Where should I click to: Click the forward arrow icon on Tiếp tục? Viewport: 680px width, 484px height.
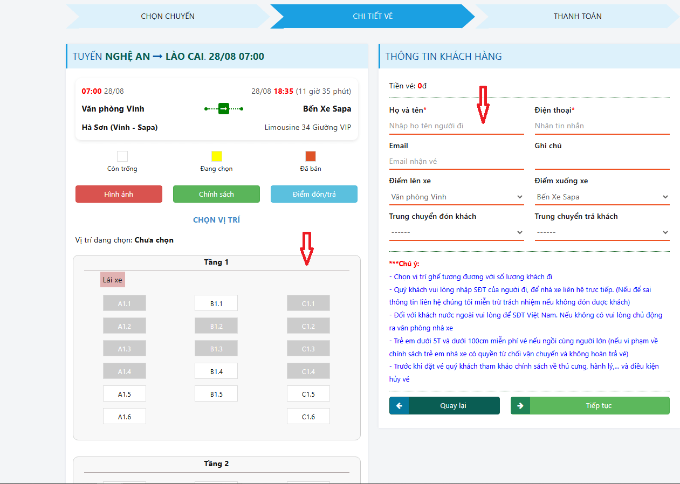[x=520, y=406]
